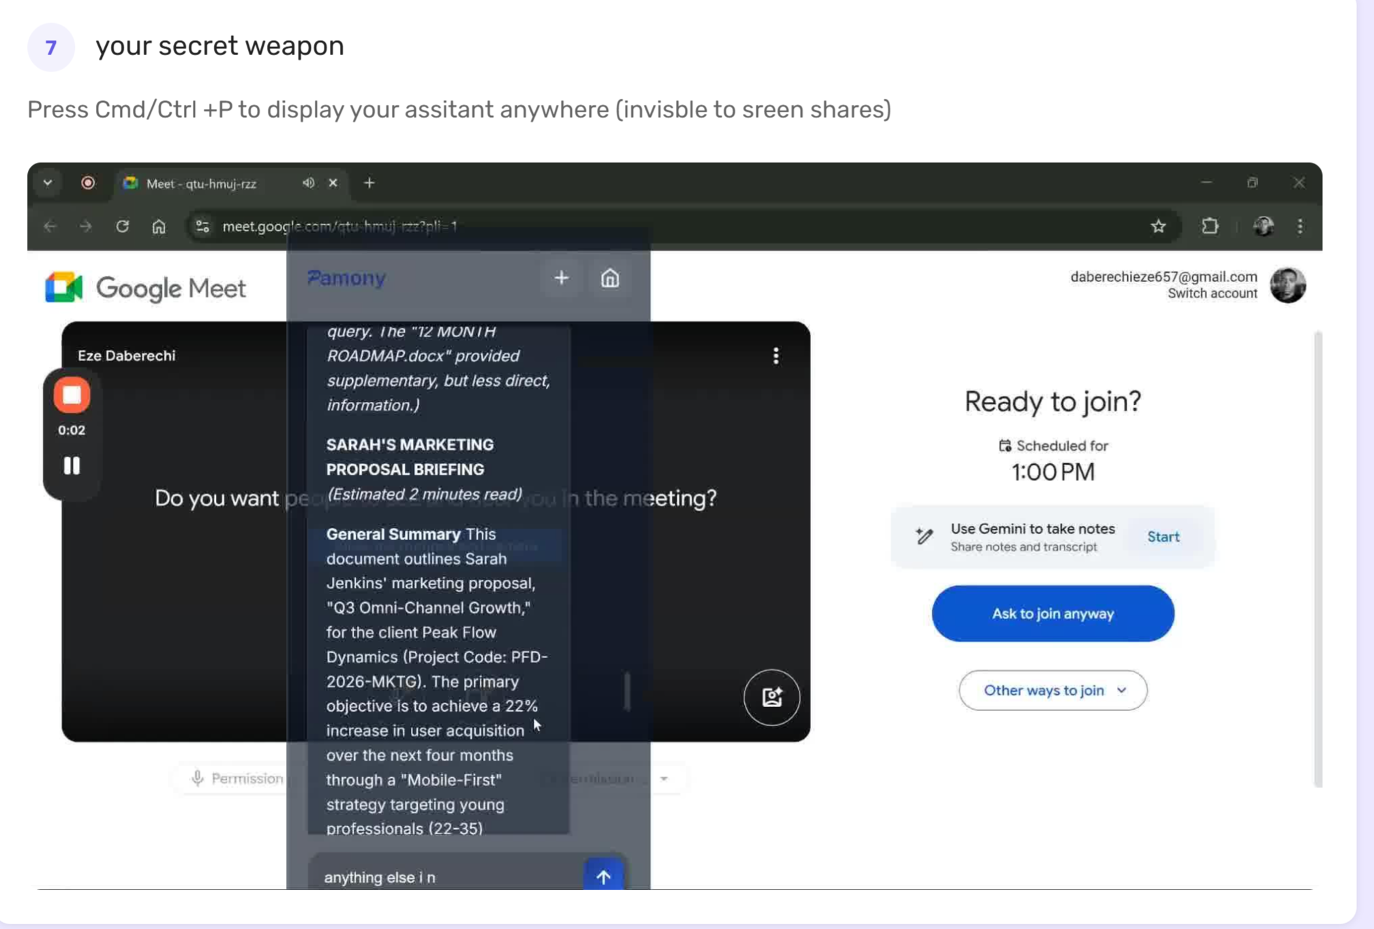Viewport: 1374px width, 929px height.
Task: Open browser extensions puzzle icon
Action: tap(1210, 226)
